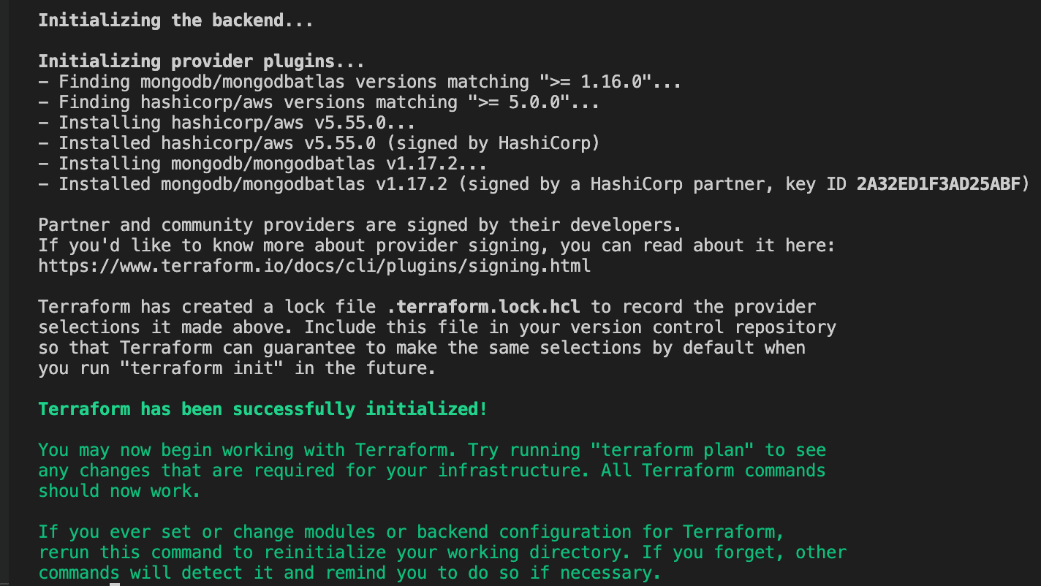1041x586 pixels.
Task: Click the 'should now work.' text line
Action: (x=119, y=491)
